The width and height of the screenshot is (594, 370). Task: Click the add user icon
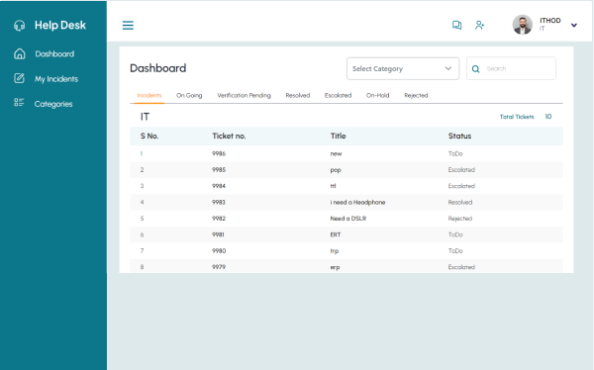click(479, 25)
